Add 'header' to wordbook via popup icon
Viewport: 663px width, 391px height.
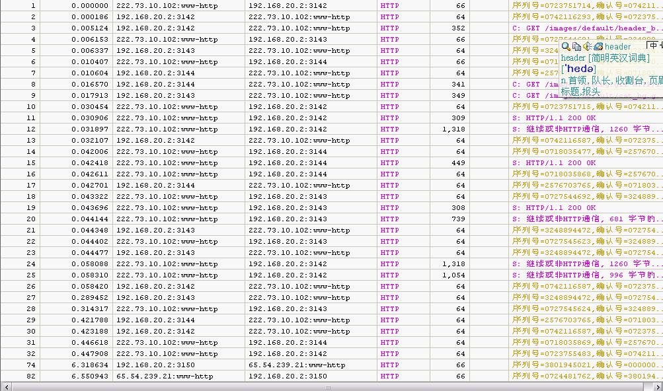point(598,46)
